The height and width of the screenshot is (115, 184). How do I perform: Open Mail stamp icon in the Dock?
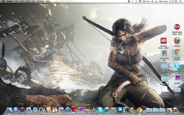pos(29,110)
